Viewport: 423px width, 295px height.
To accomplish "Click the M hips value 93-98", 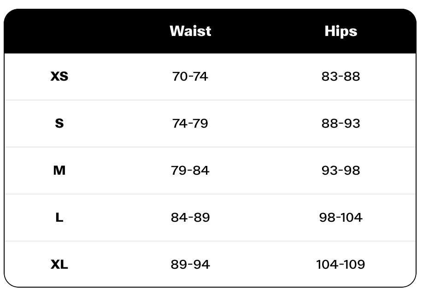I will [x=341, y=171].
